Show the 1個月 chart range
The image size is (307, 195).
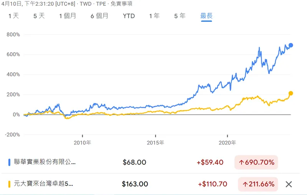[68, 16]
